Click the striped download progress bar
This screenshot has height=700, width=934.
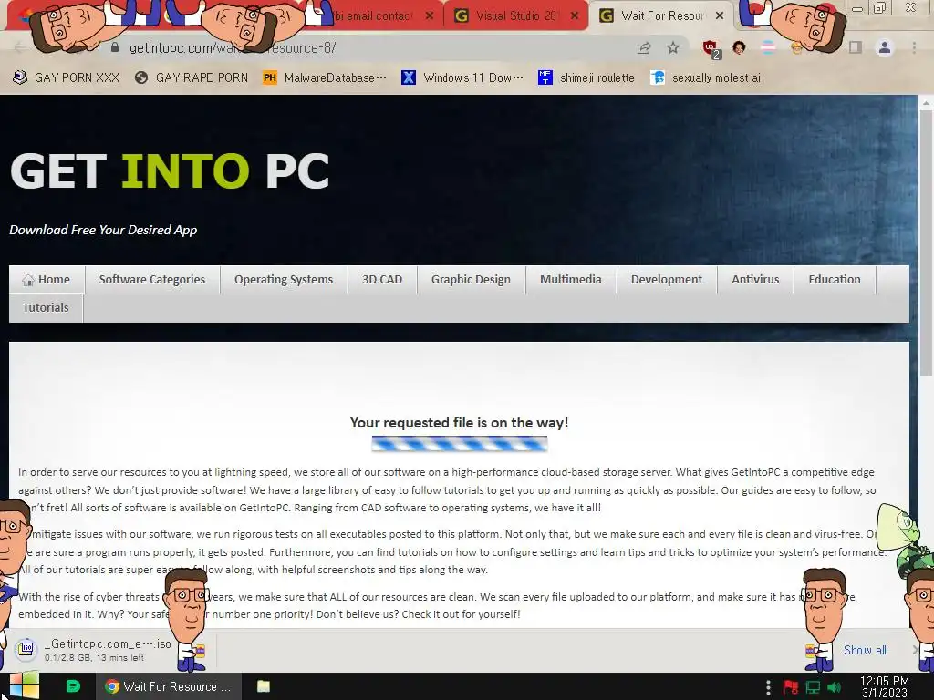pos(460,444)
